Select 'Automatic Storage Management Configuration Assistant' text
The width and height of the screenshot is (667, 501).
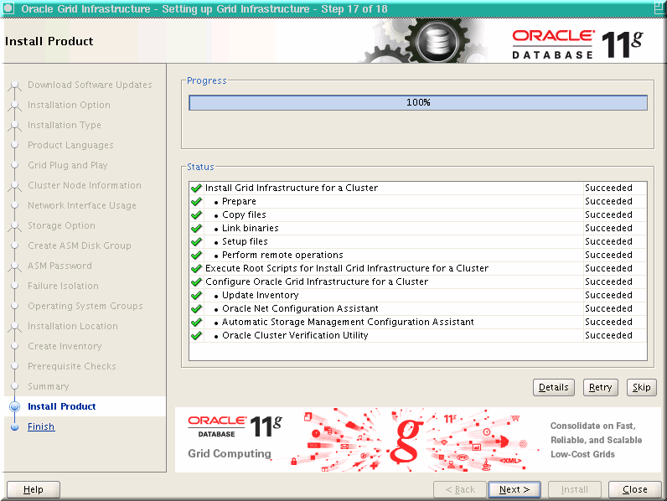(348, 322)
